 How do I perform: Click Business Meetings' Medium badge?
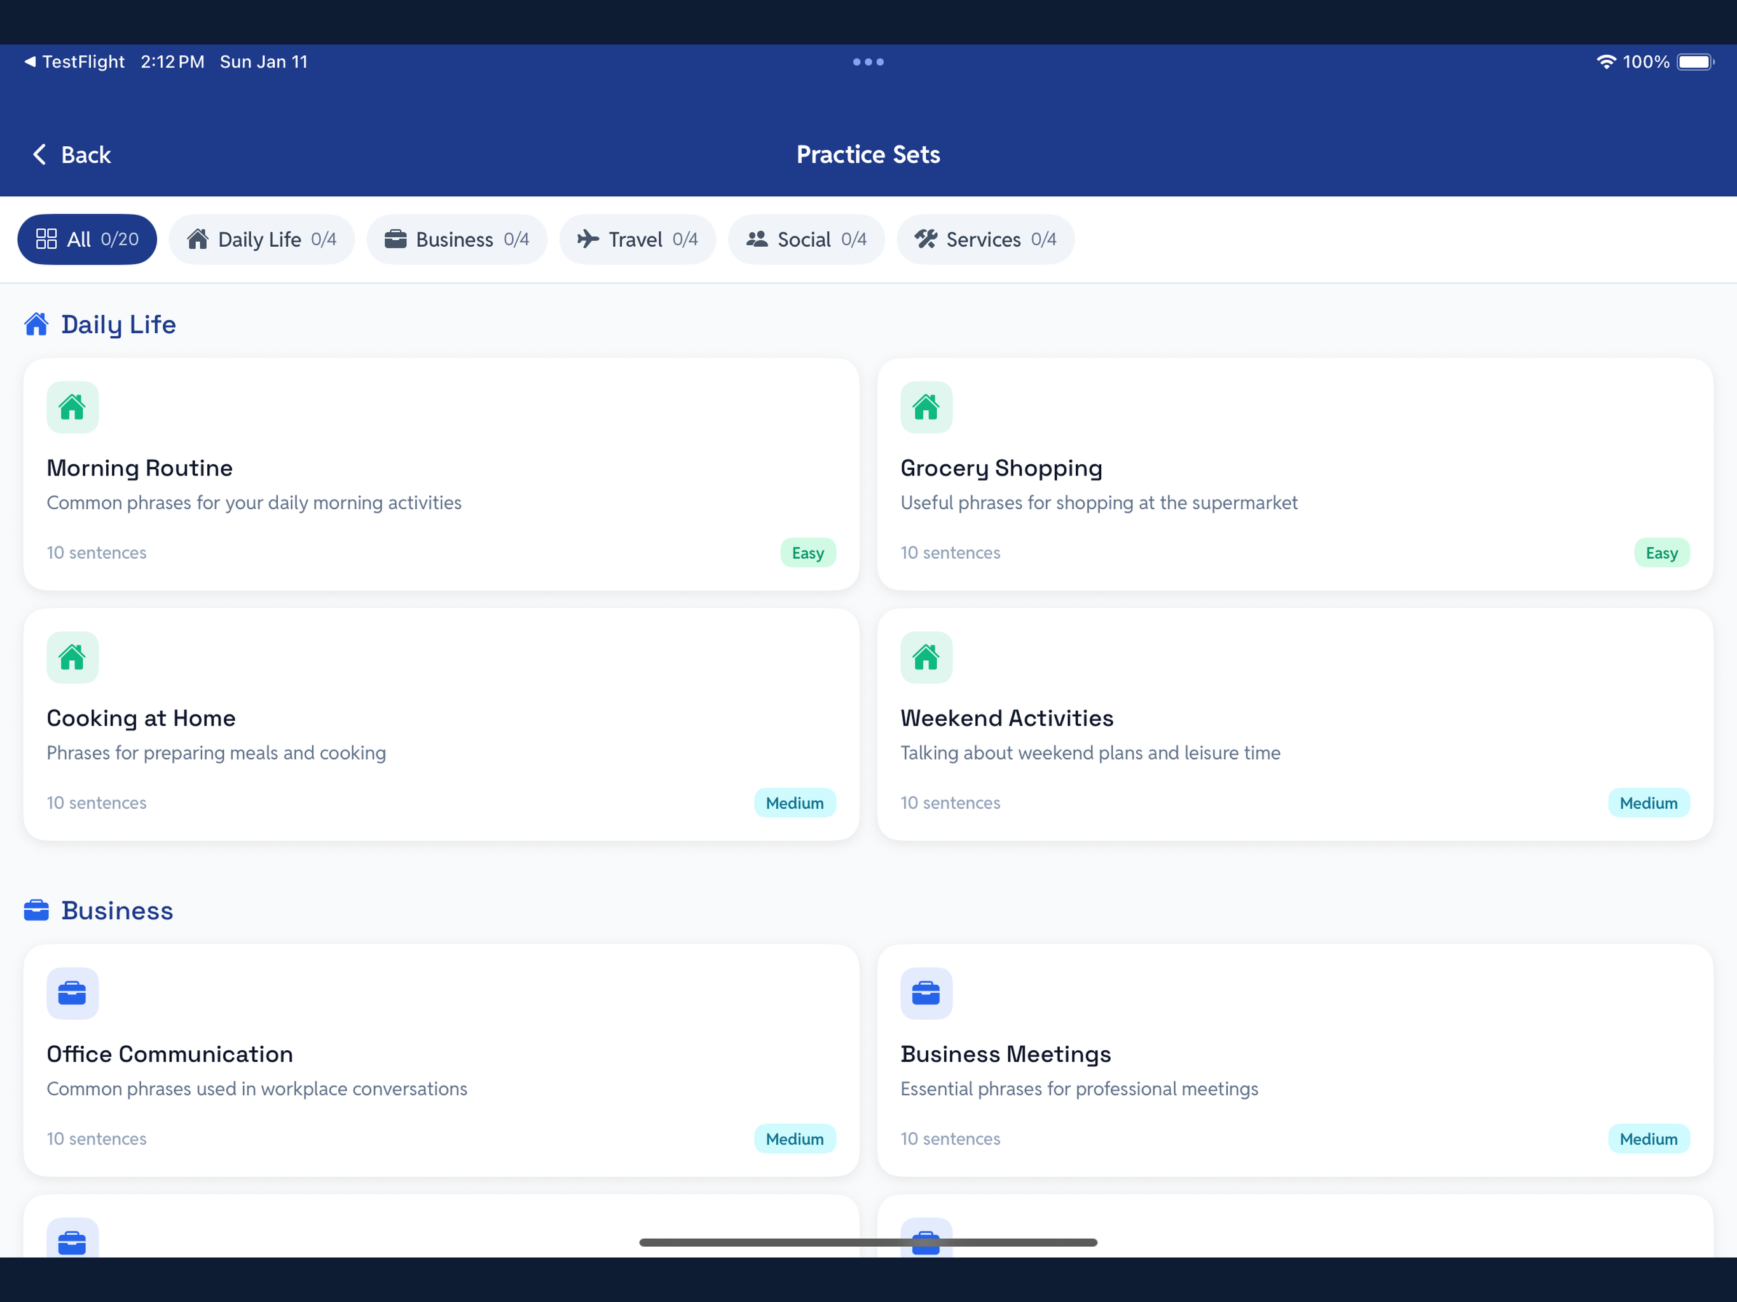1648,1139
